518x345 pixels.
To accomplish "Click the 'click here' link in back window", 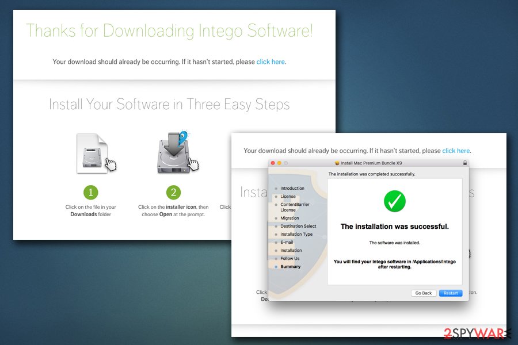I will click(x=271, y=62).
